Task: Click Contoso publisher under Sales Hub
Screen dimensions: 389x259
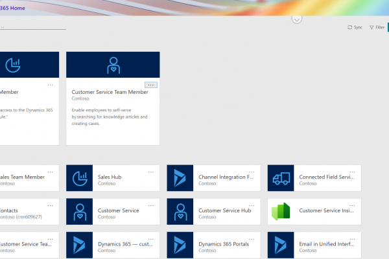Action: pyautogui.click(x=106, y=183)
